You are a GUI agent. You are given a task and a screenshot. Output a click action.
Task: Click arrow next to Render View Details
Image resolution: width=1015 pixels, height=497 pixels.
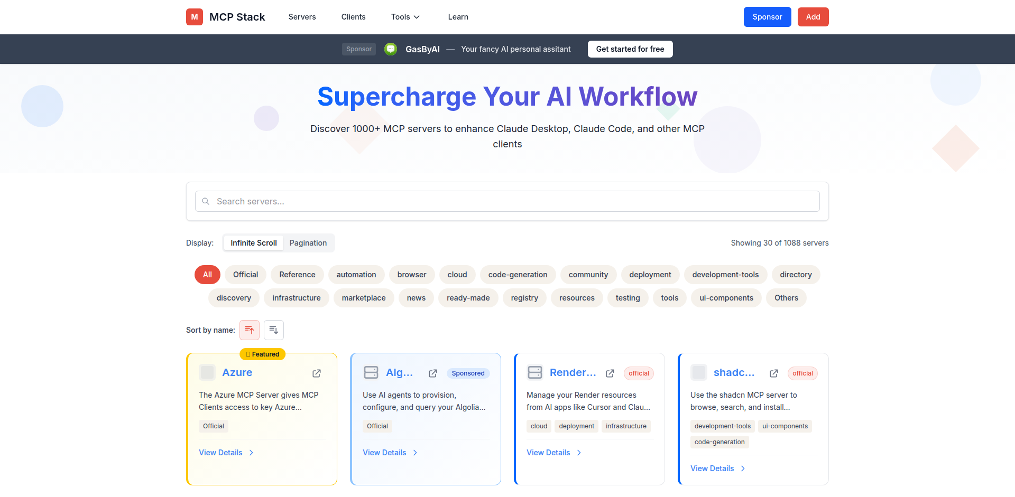pyautogui.click(x=579, y=453)
